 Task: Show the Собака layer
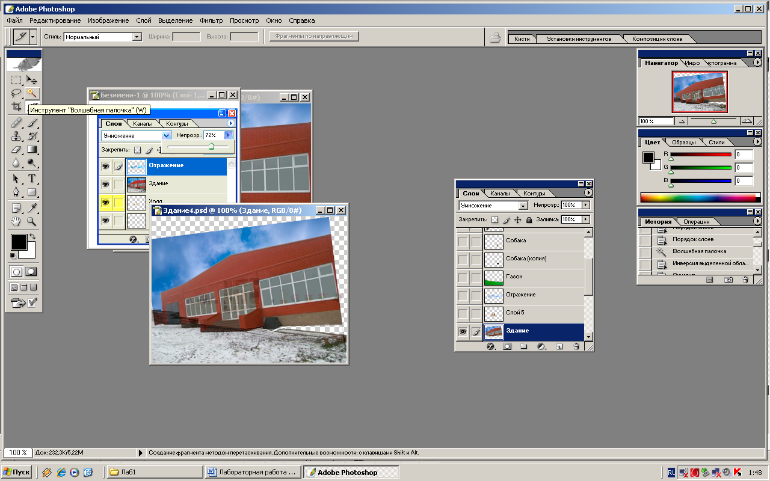click(x=463, y=240)
